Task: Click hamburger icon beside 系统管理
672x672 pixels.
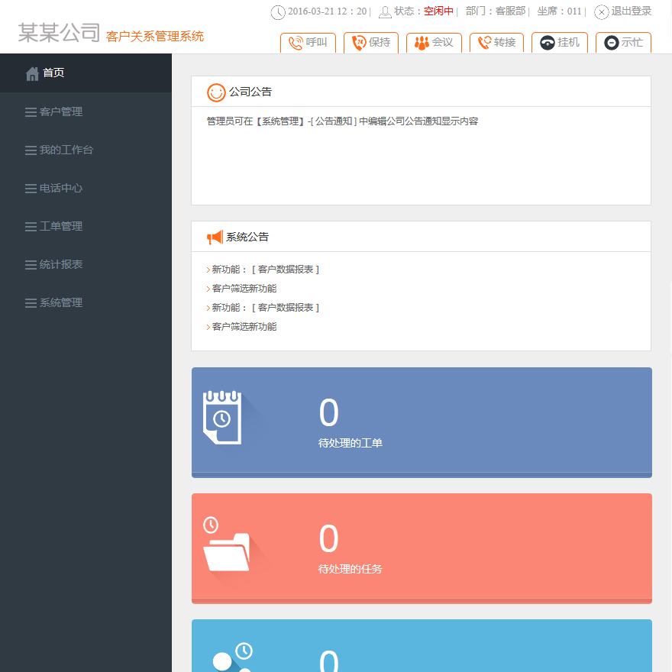Action: (x=31, y=303)
